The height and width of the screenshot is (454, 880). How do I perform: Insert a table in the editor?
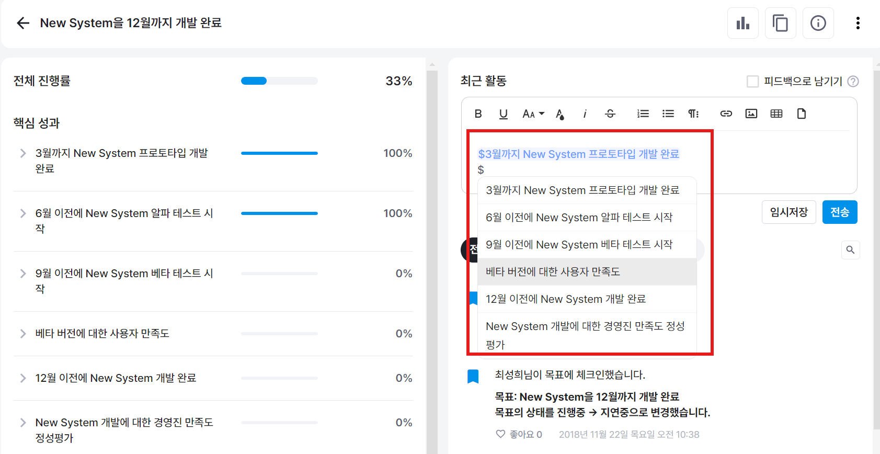pyautogui.click(x=776, y=113)
